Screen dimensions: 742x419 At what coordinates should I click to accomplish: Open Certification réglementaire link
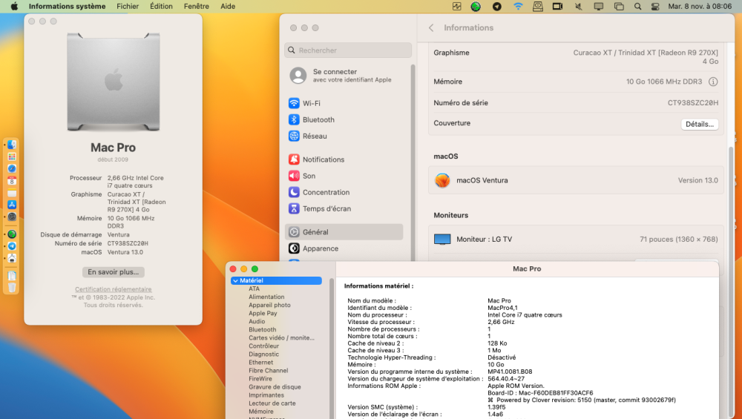click(x=113, y=289)
